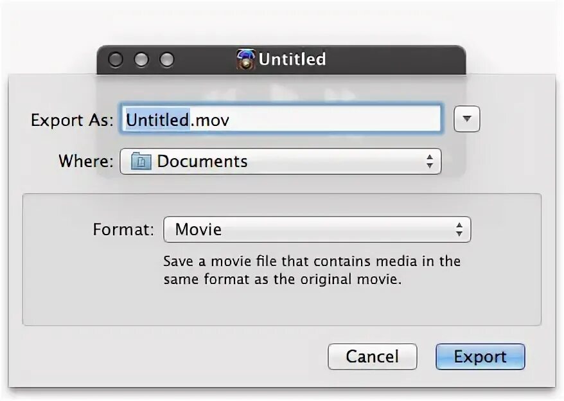
Task: Click the highlighted Untitled text in field
Action: point(157,120)
